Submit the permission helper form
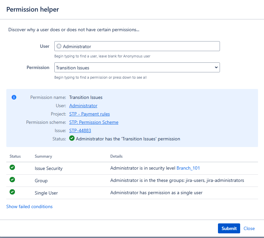 (229, 228)
